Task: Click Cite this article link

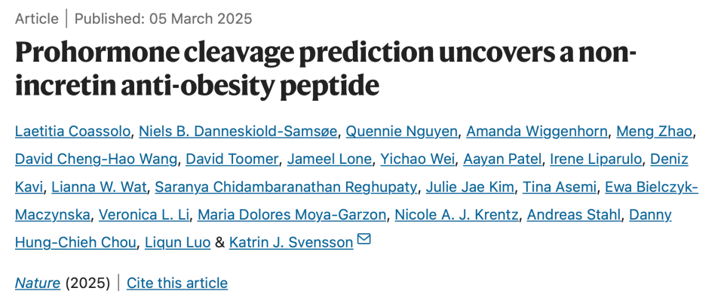Action: pos(177,283)
